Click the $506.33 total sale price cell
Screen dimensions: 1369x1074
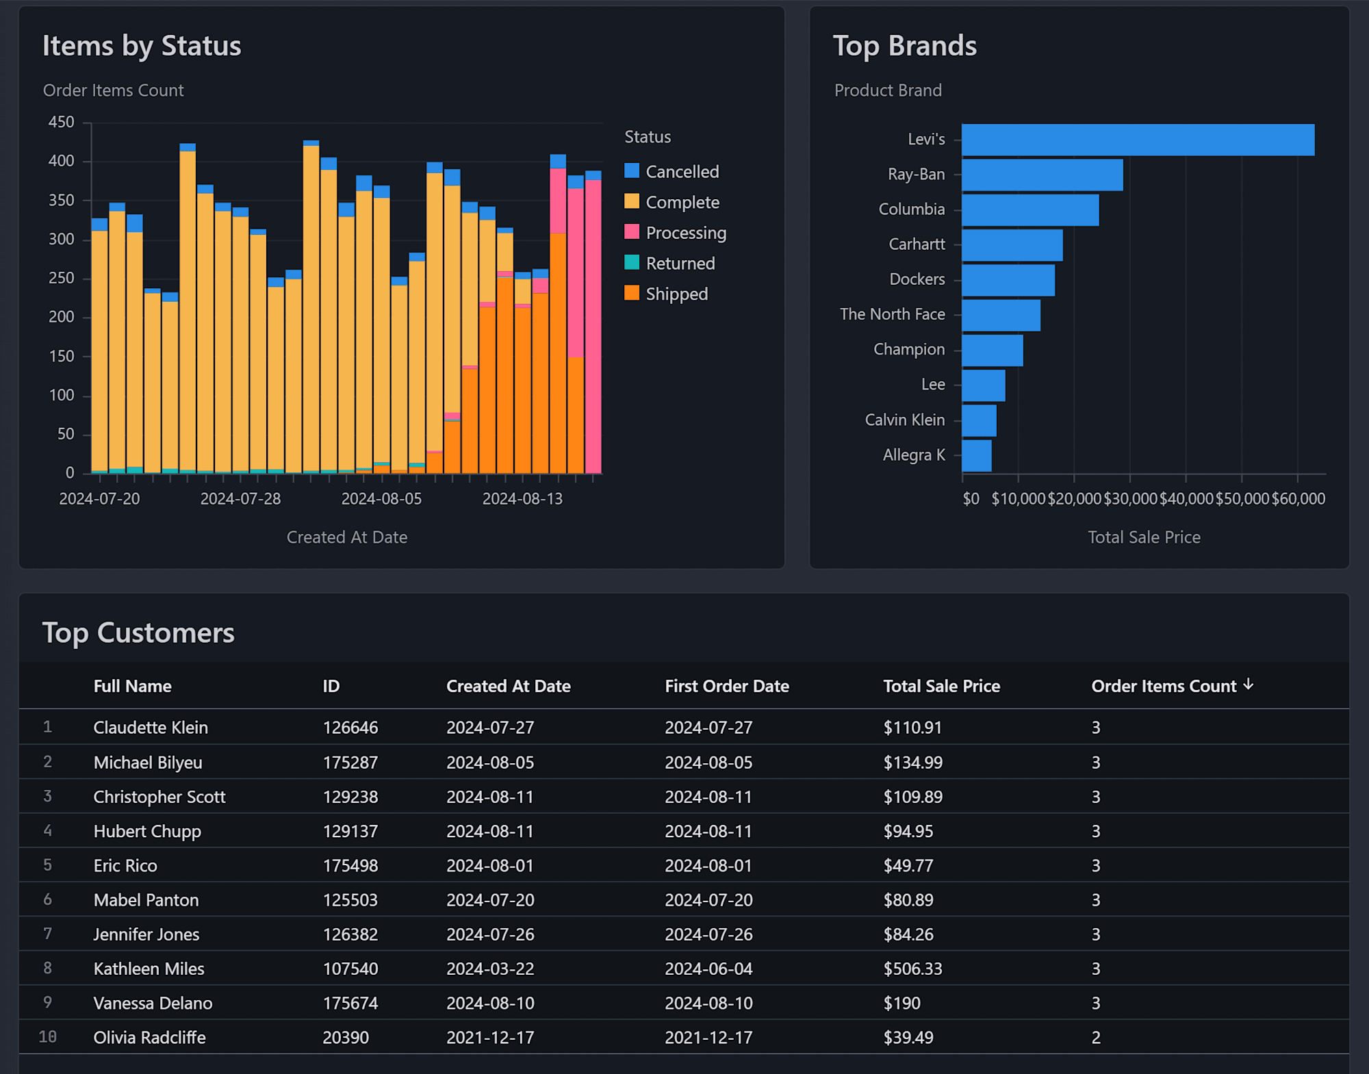point(912,968)
